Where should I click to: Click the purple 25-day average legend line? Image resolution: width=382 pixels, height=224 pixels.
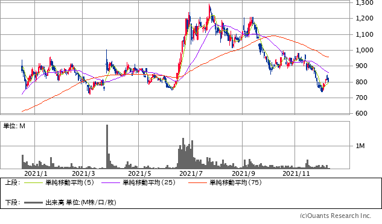click(110, 182)
